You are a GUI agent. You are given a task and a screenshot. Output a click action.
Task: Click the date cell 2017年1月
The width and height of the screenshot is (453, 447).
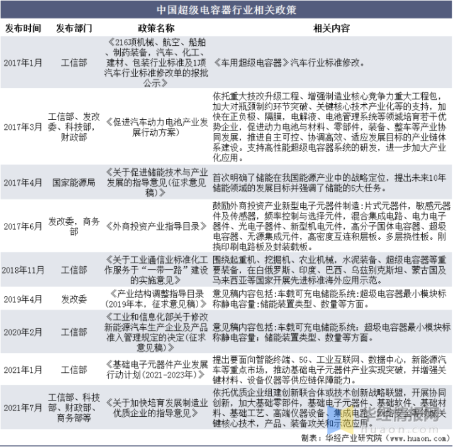tap(23, 63)
